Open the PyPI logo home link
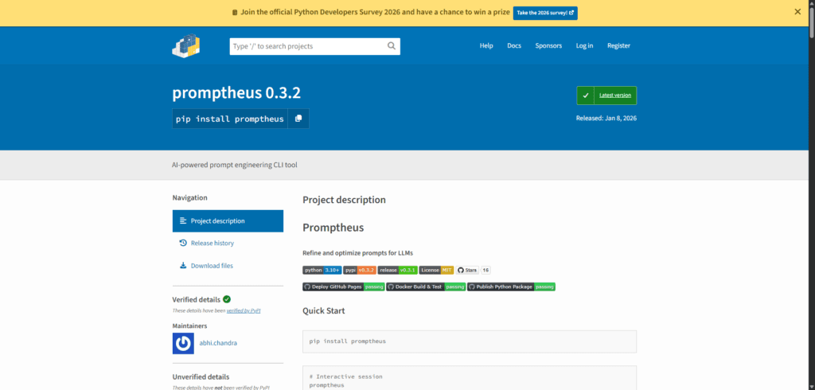This screenshot has height=390, width=815. 186,45
